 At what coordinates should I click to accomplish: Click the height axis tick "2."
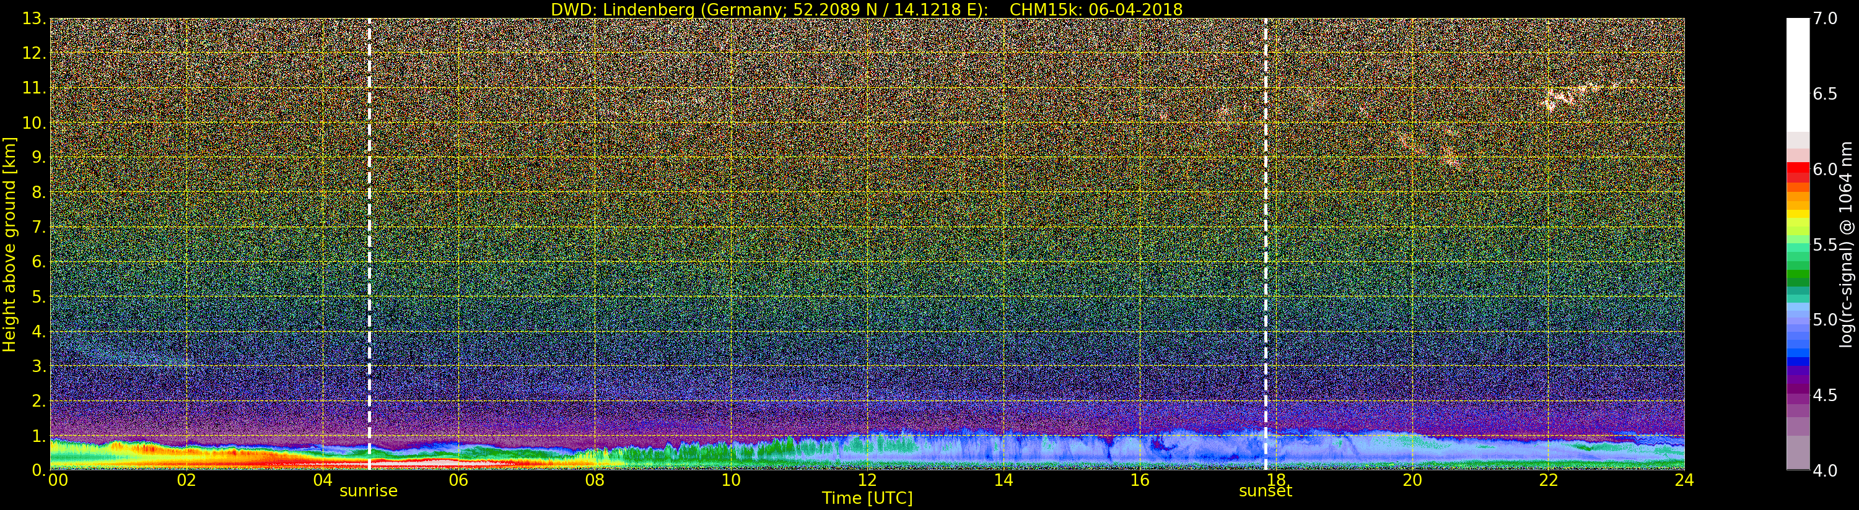point(39,400)
